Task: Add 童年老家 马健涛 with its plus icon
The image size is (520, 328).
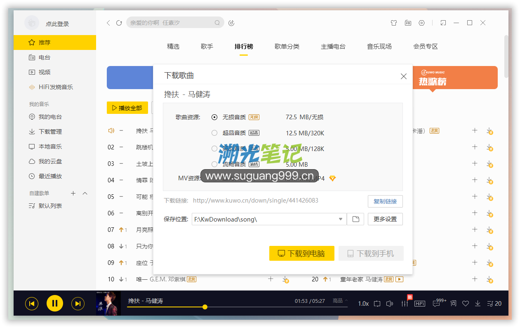Action: [x=475, y=279]
